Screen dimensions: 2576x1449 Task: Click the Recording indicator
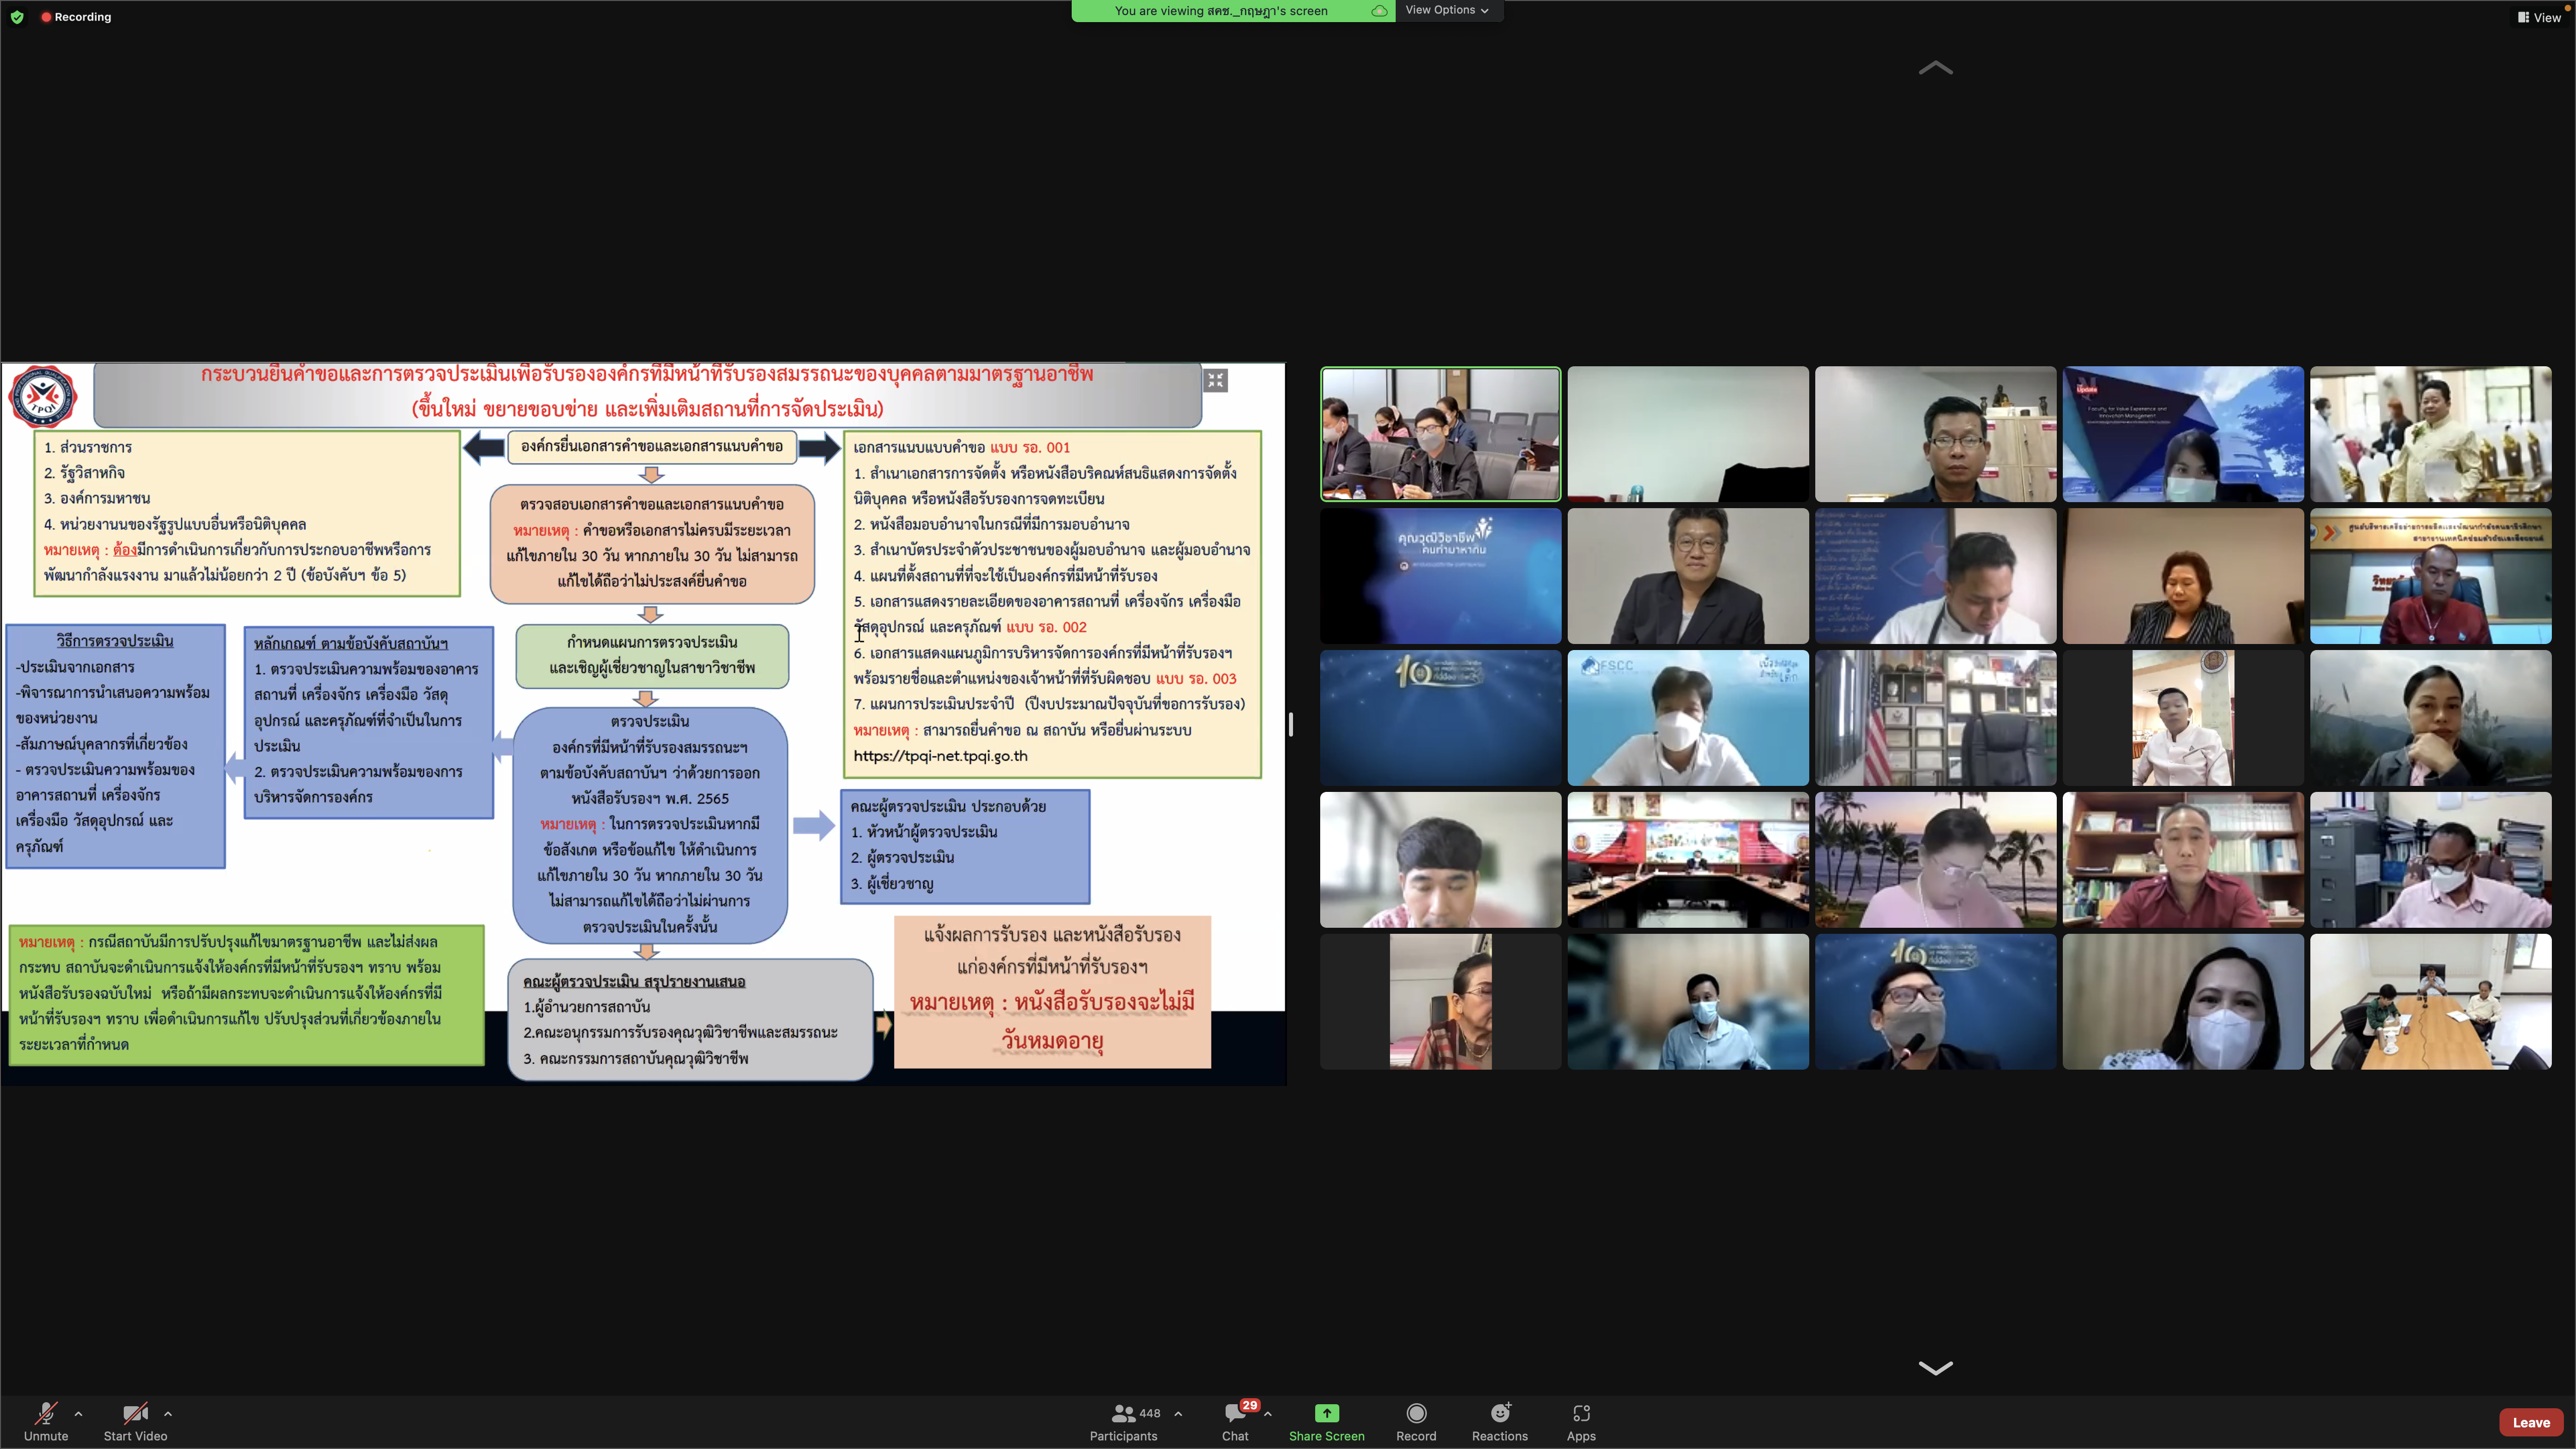(76, 17)
